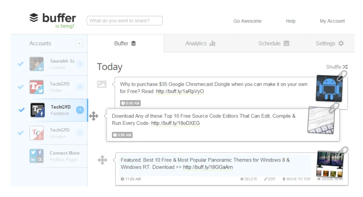This screenshot has height=197, width=363.
Task: Click pending count badge on TechGYD Google+
Action: (80, 133)
